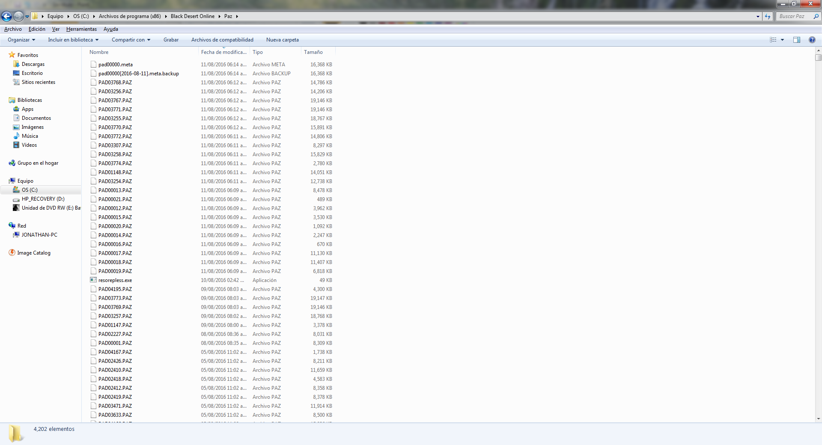Click the Música library icon
The height and width of the screenshot is (445, 822).
(16, 136)
